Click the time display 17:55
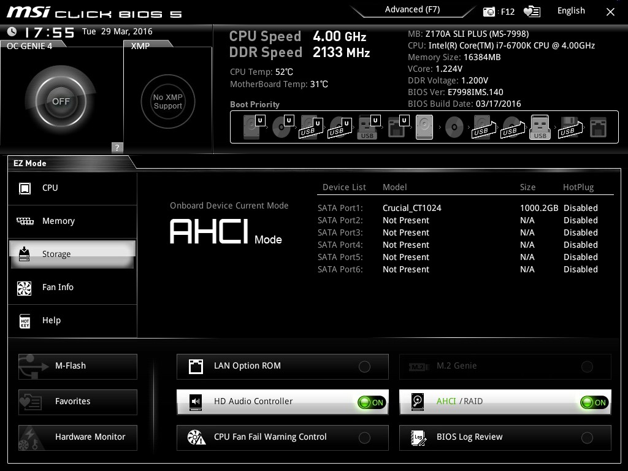628x471 pixels. [x=49, y=32]
